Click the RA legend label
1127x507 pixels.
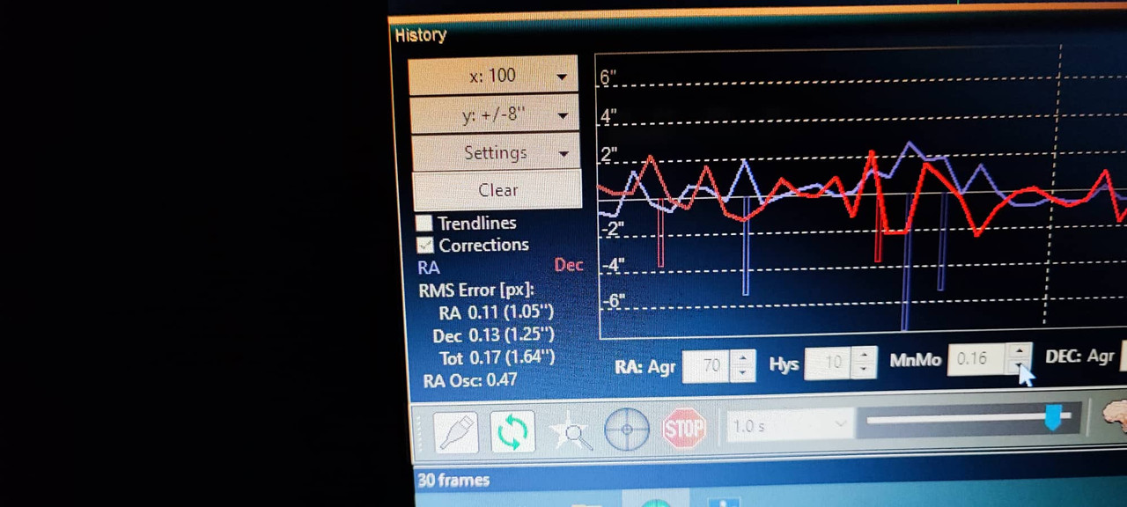429,267
